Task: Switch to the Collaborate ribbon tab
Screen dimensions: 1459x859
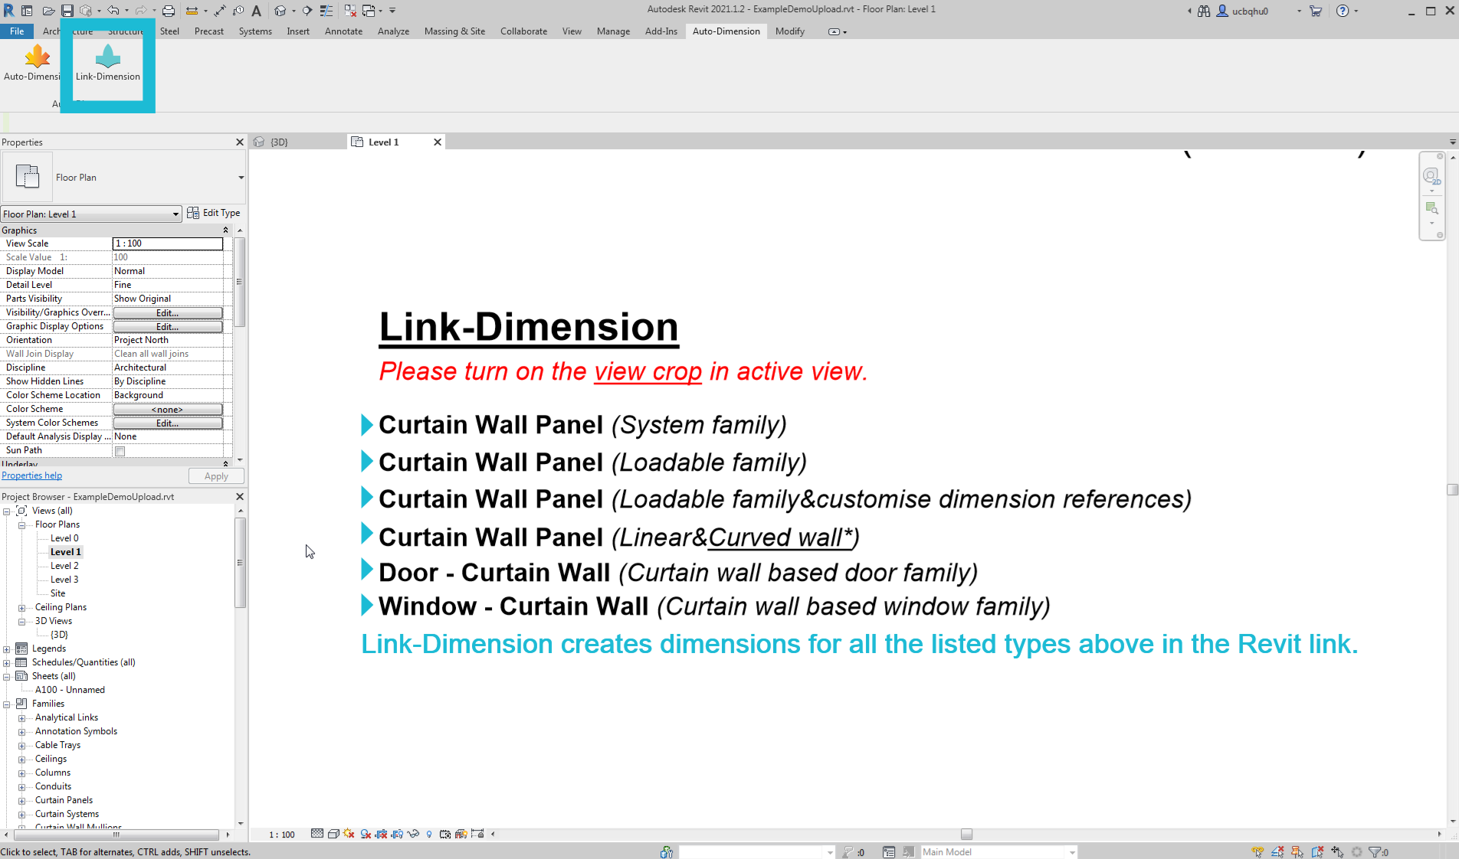Action: click(523, 31)
